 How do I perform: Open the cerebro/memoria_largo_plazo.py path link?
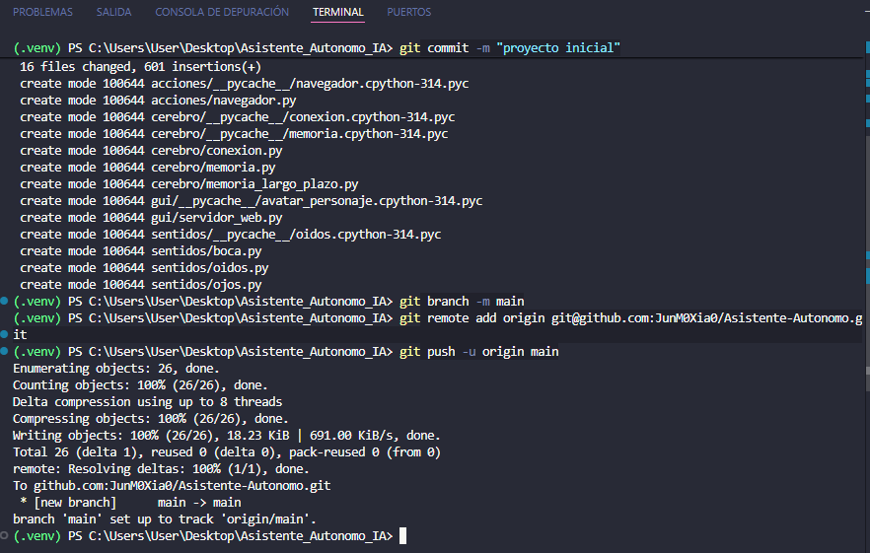(254, 184)
